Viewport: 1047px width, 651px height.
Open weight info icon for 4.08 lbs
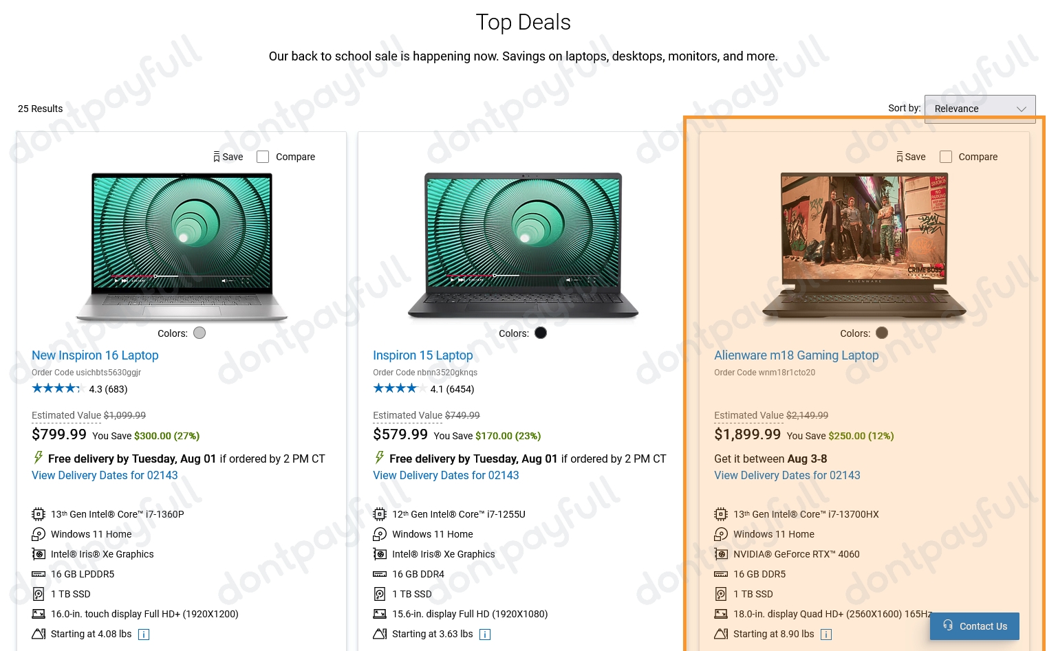pyautogui.click(x=144, y=635)
